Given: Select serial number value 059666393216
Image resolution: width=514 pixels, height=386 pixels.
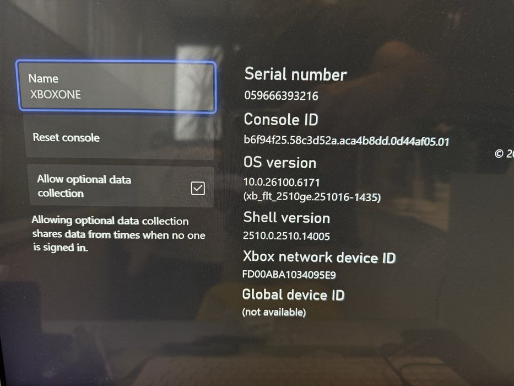Looking at the screenshot, I should click(x=282, y=95).
